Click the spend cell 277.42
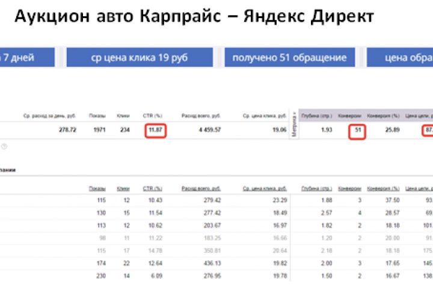This screenshot has width=433, height=289. point(212,213)
